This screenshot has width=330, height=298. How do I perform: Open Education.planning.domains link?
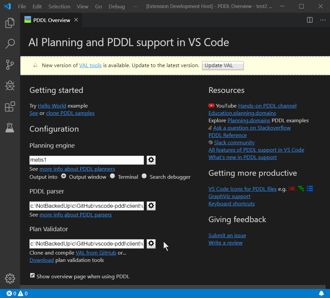tap(242, 113)
